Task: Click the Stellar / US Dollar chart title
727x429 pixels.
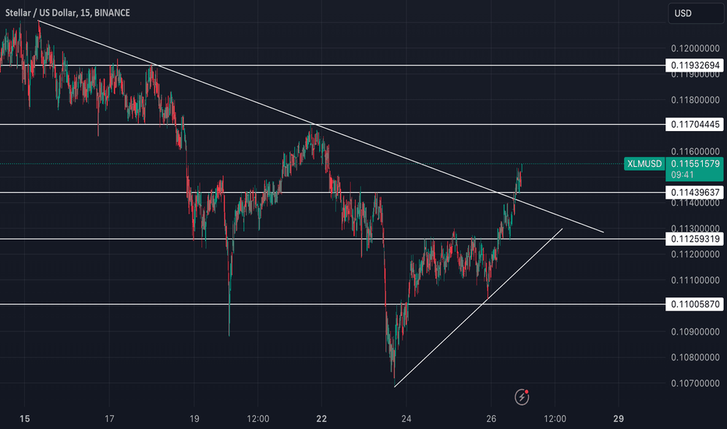Action: click(x=68, y=13)
